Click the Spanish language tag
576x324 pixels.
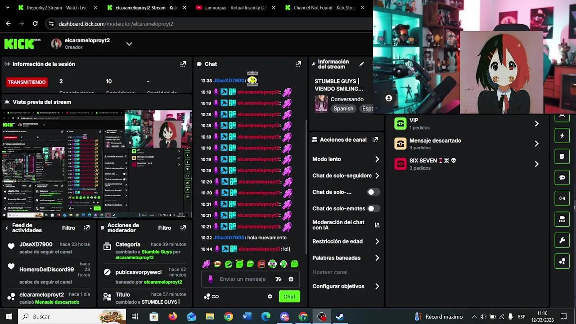coord(343,108)
